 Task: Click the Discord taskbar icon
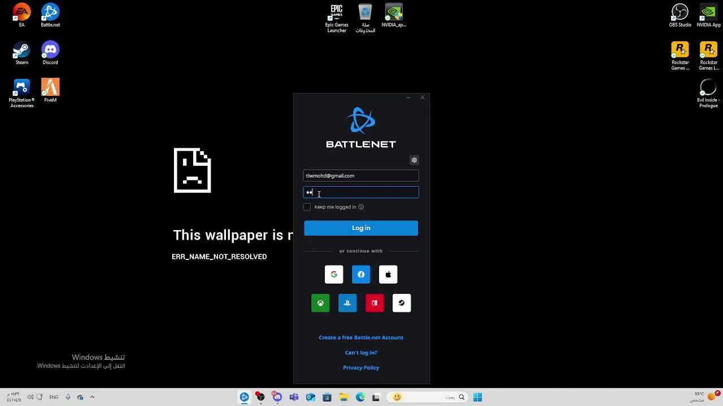277,398
